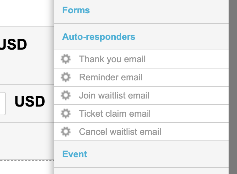Click the dark gray strip on the right edge
This screenshot has width=237, height=174.
pyautogui.click(x=233, y=87)
